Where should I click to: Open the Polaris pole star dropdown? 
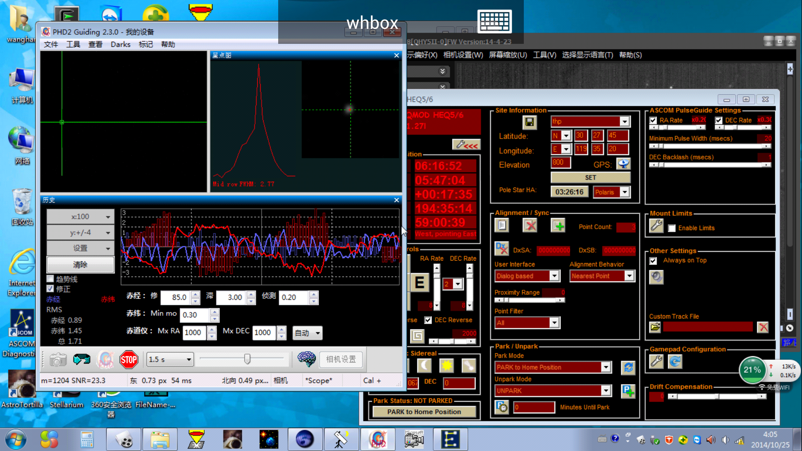pyautogui.click(x=612, y=192)
